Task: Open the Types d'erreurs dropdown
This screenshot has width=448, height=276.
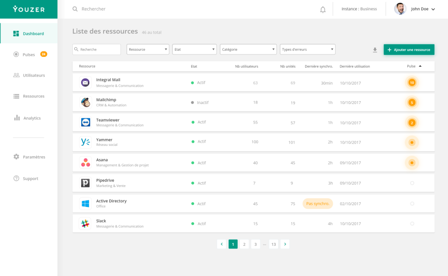Action: [307, 49]
